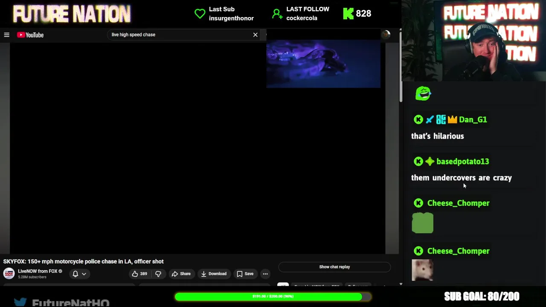The image size is (546, 307).
Task: Like the video with thumbs up 389
Action: [139, 274]
